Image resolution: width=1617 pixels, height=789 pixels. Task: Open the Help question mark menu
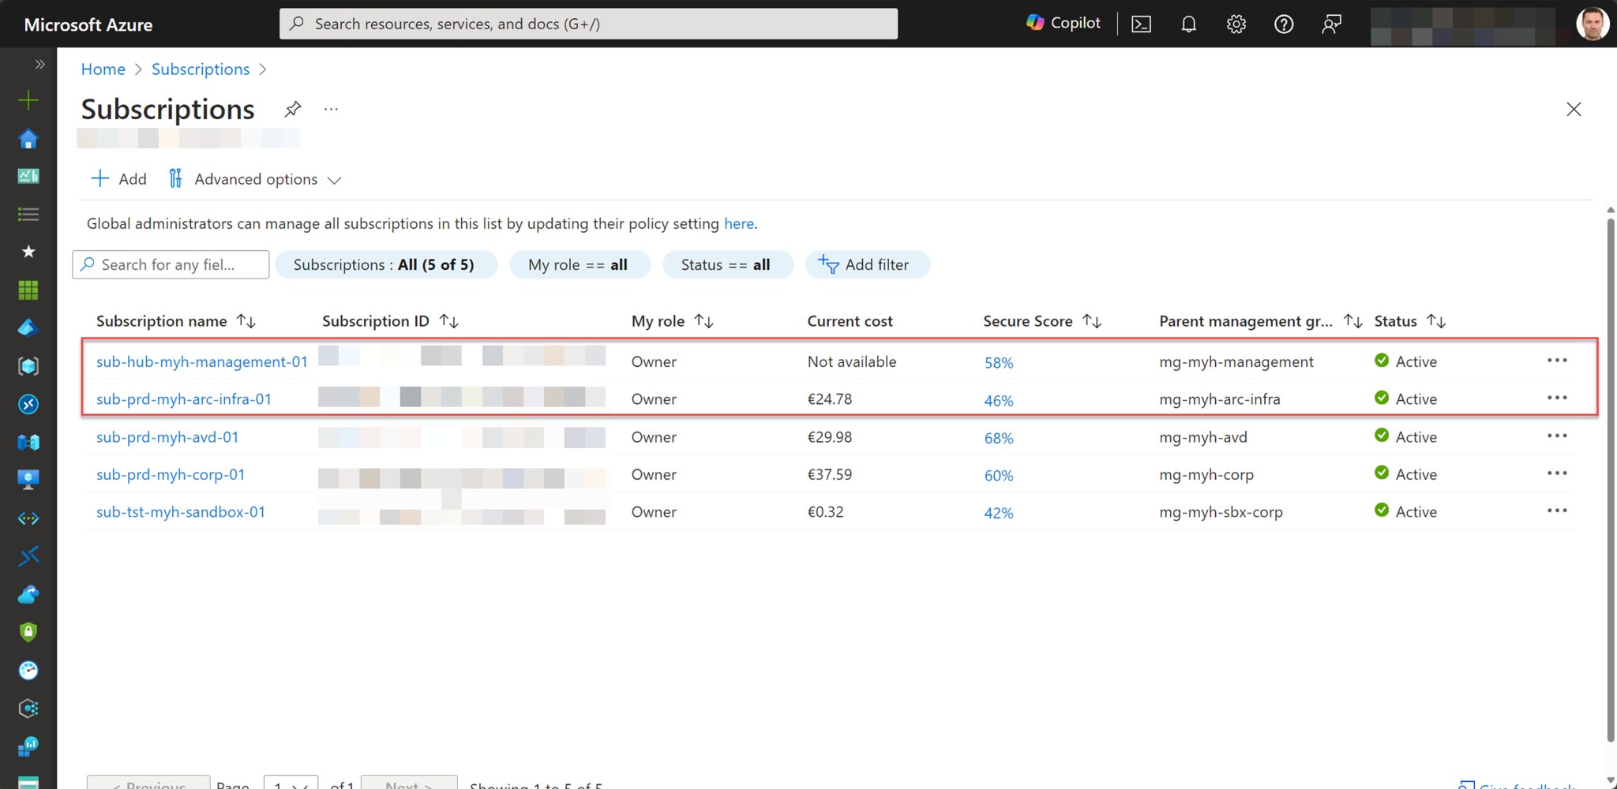point(1283,24)
